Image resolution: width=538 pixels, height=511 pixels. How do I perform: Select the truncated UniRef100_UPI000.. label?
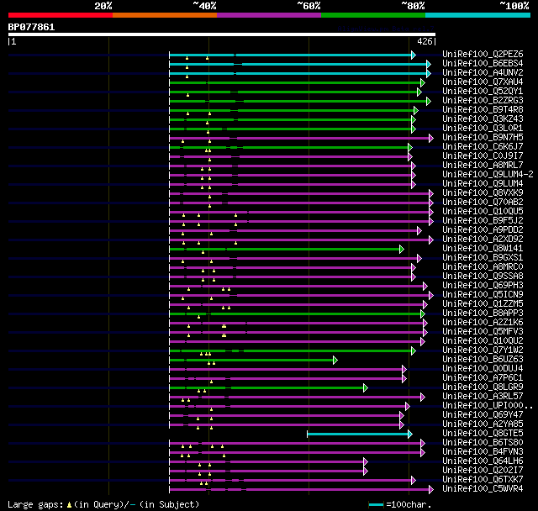click(488, 406)
